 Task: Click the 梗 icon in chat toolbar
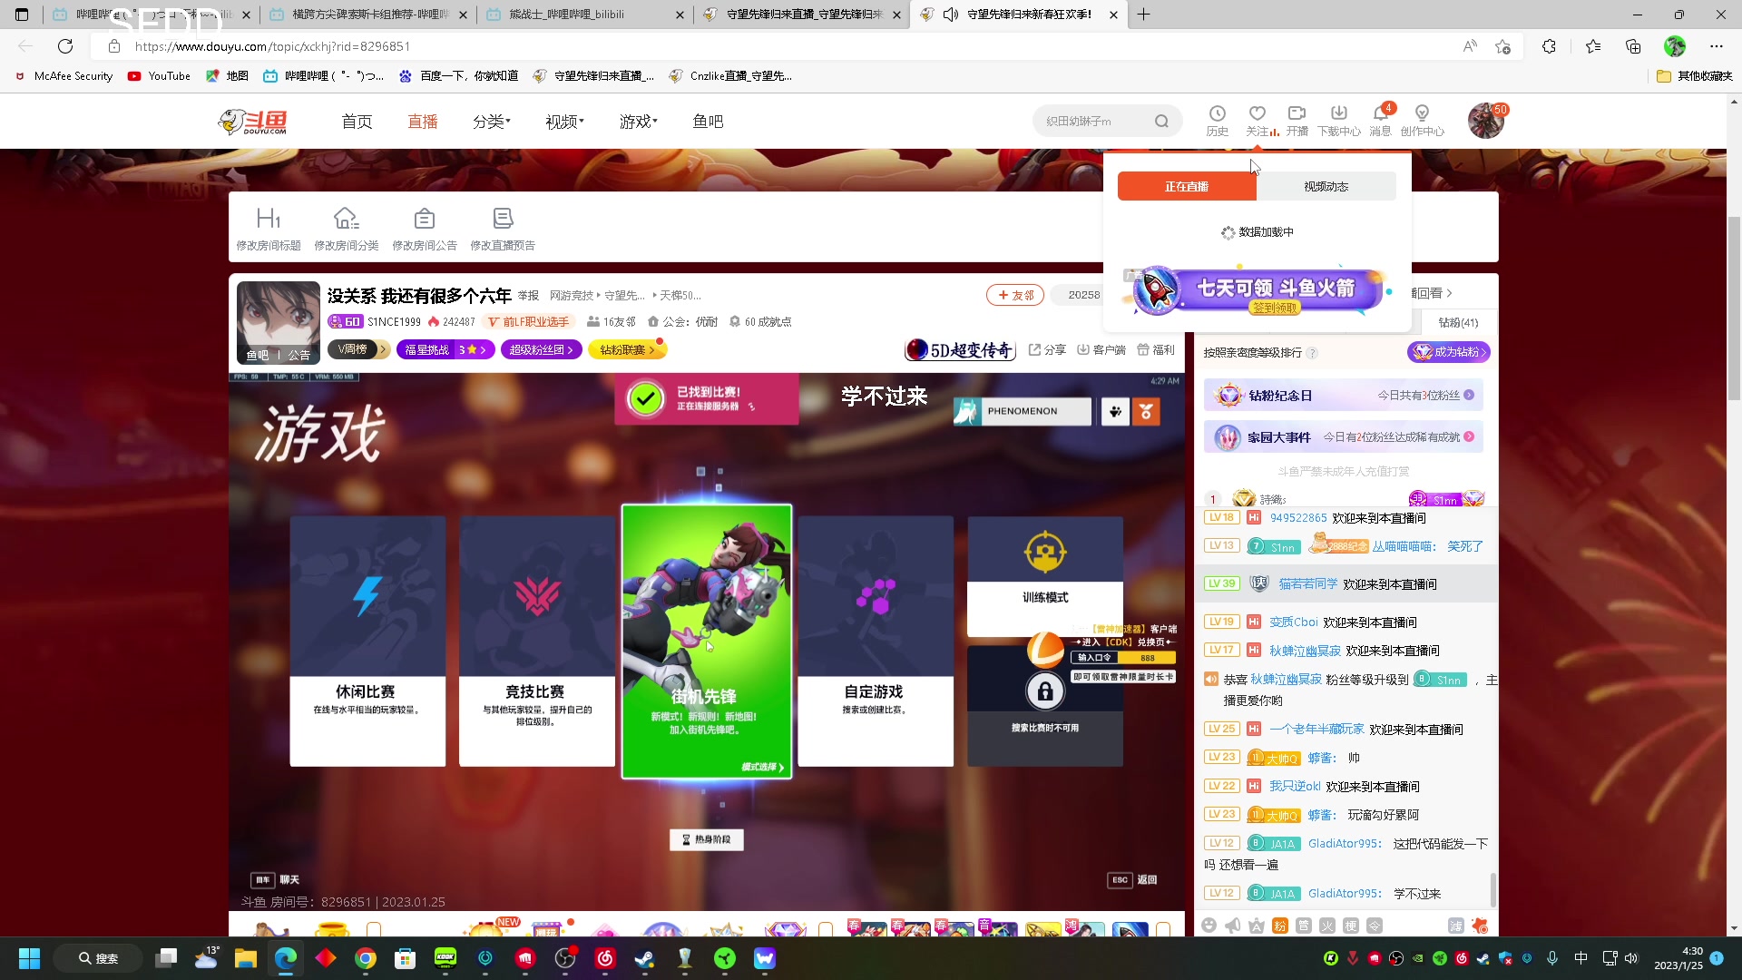point(1350,925)
